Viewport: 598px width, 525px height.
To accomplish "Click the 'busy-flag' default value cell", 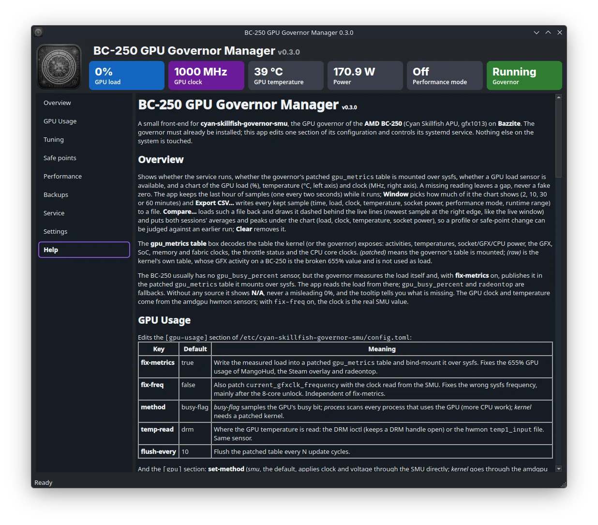I will point(195,411).
